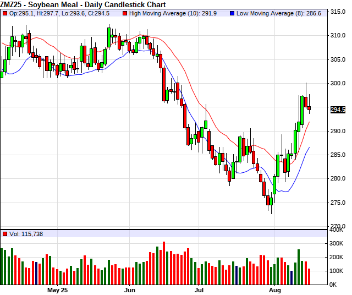This screenshot has width=352, height=295.
Task: Select the 294.5 current price marker
Action: click(x=337, y=110)
